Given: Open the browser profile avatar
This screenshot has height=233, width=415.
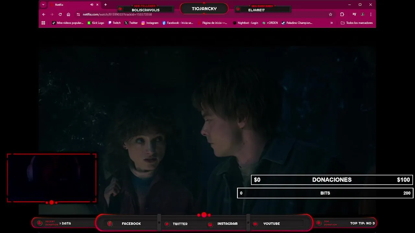Looking at the screenshot, I should click(x=362, y=14).
